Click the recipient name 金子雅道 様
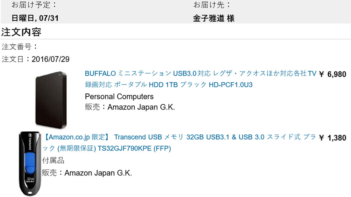 tap(214, 18)
